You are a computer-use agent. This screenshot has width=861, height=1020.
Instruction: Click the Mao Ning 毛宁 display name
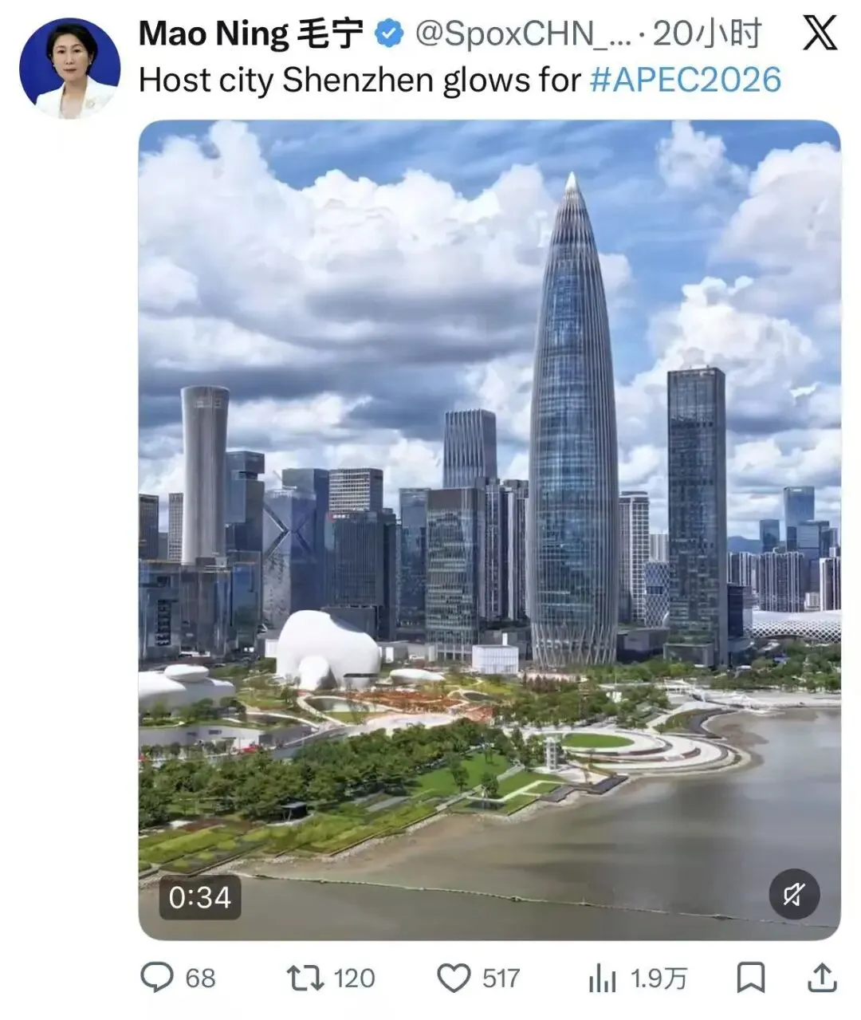251,34
